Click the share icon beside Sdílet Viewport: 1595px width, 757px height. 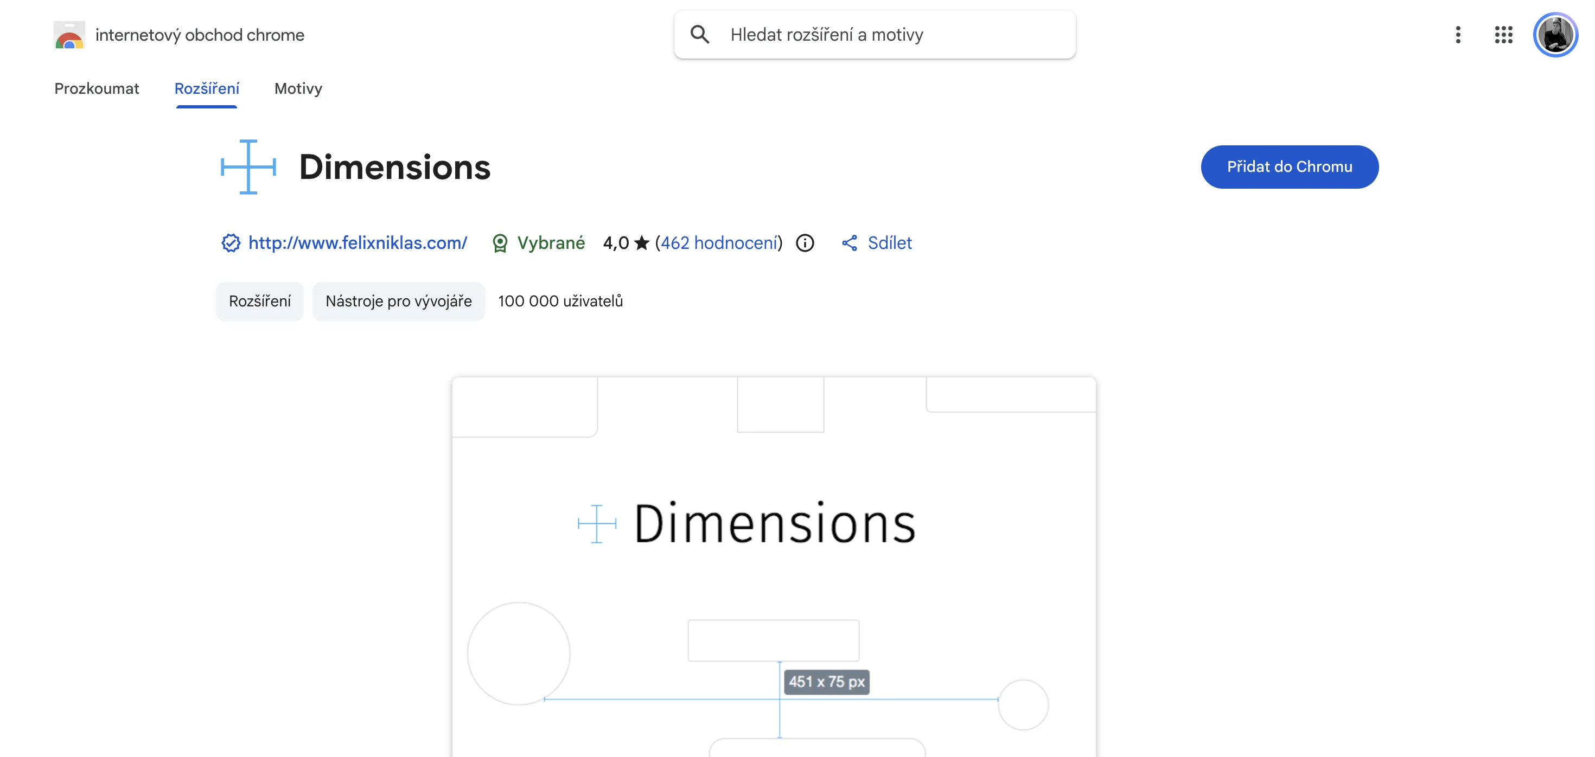point(850,243)
